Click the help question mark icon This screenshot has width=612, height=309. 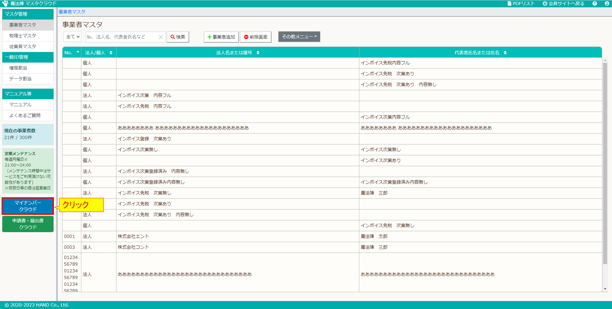(594, 4)
